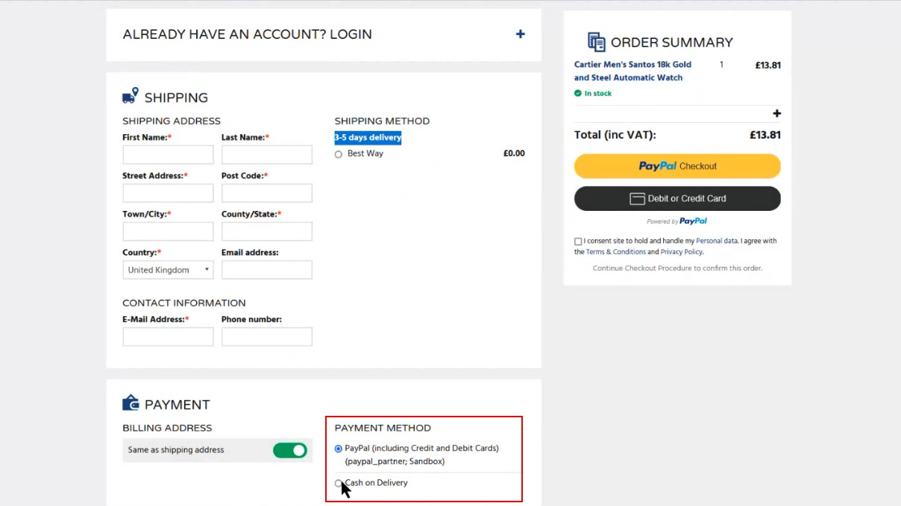Image resolution: width=901 pixels, height=506 pixels.
Task: Open the Privacy Policy link
Action: [x=682, y=252]
